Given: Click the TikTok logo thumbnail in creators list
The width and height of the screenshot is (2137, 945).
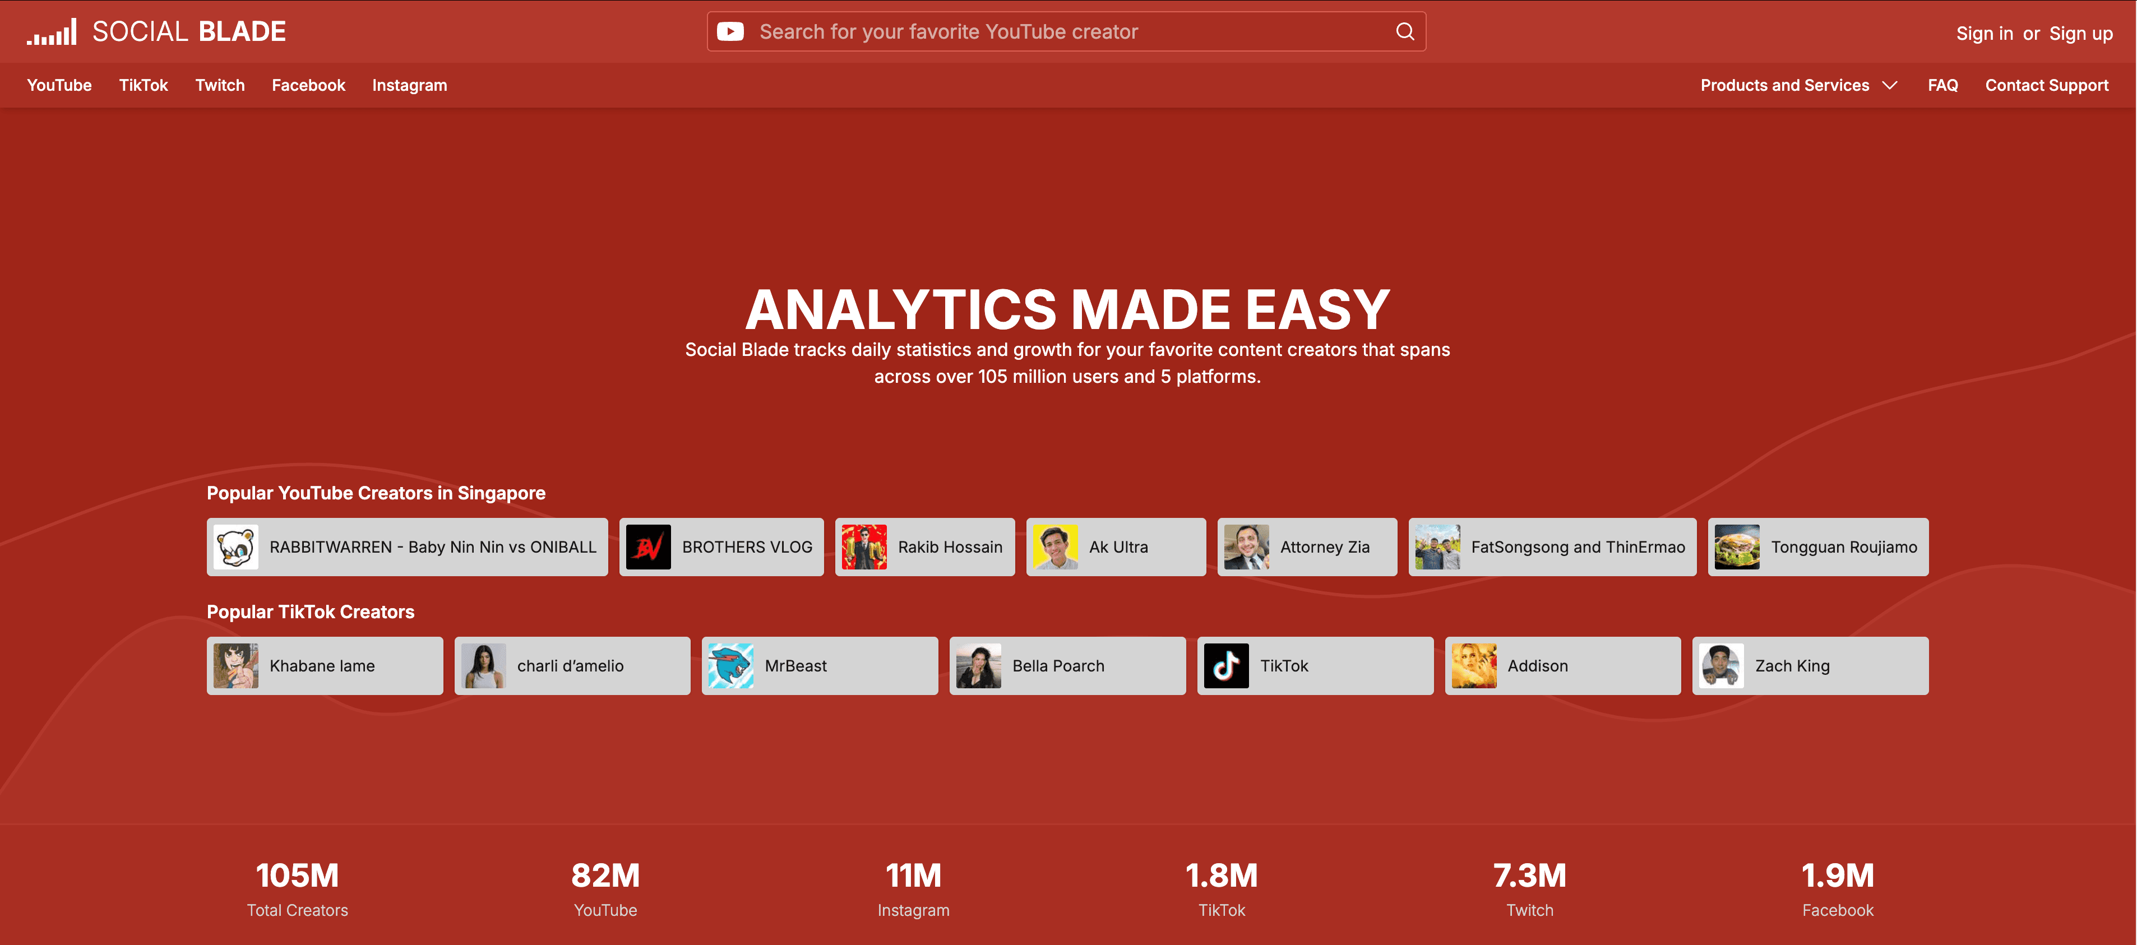Looking at the screenshot, I should coord(1228,665).
